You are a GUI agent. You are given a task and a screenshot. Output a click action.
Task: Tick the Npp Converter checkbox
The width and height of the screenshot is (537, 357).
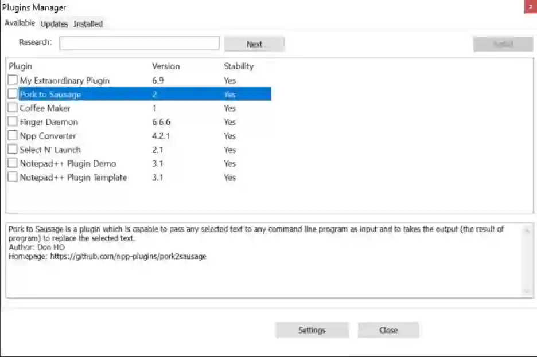pos(13,135)
